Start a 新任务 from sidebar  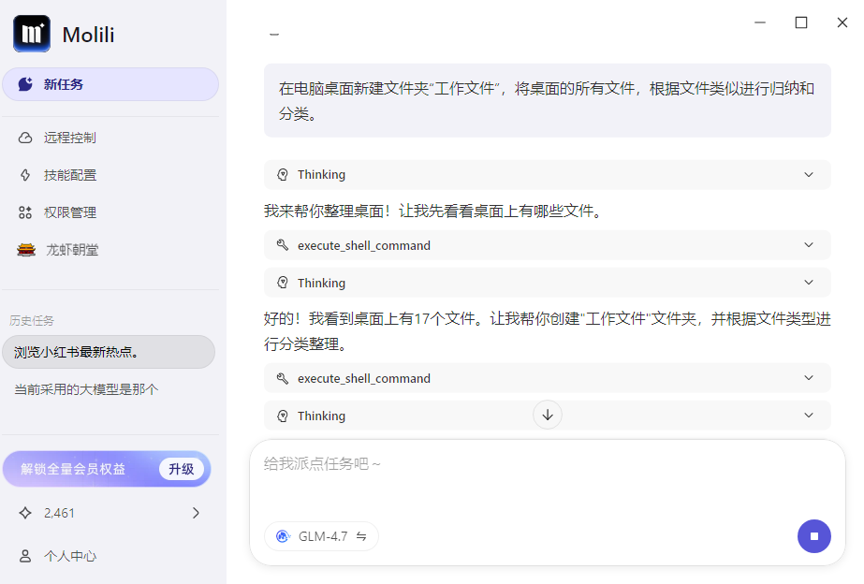click(x=110, y=84)
